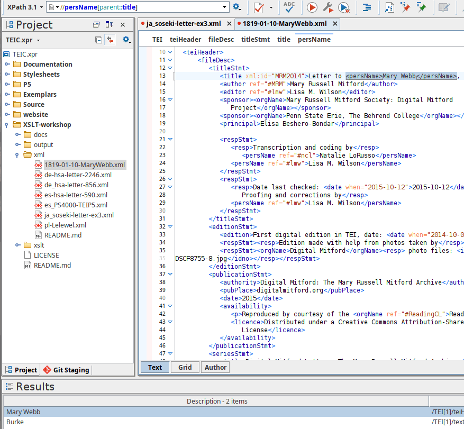Click teiHeader in the breadcrumb
Viewport: 464px width, 429px height.
coord(185,40)
